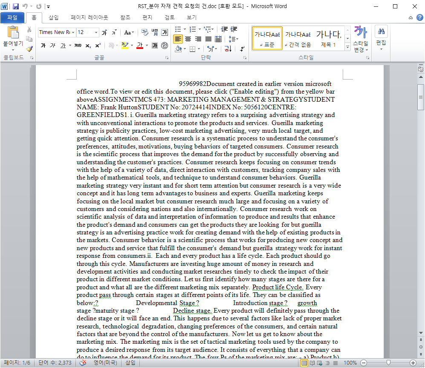Click the 편집 (Editing) button

coord(381,38)
